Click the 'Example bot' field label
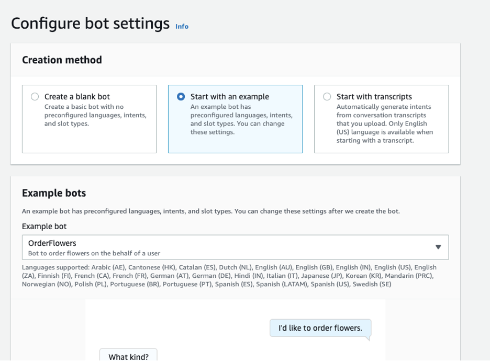Viewport: 490px width, 361px height. click(x=44, y=227)
